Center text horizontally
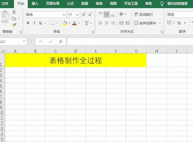 pyautogui.click(x=107, y=23)
